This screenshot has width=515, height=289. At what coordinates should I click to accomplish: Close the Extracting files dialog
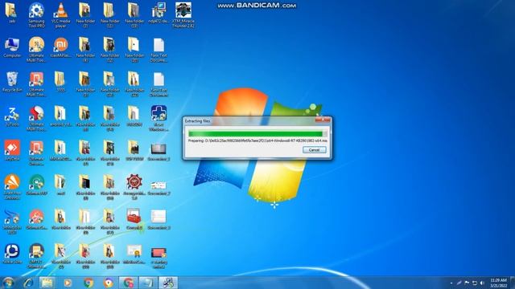(x=323, y=120)
